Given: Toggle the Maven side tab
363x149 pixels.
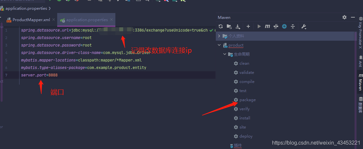Looking at the screenshot, I should click(360, 82).
